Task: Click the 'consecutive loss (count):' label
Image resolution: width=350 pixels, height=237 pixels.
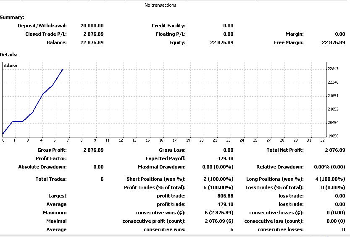Action: pyautogui.click(x=274, y=221)
